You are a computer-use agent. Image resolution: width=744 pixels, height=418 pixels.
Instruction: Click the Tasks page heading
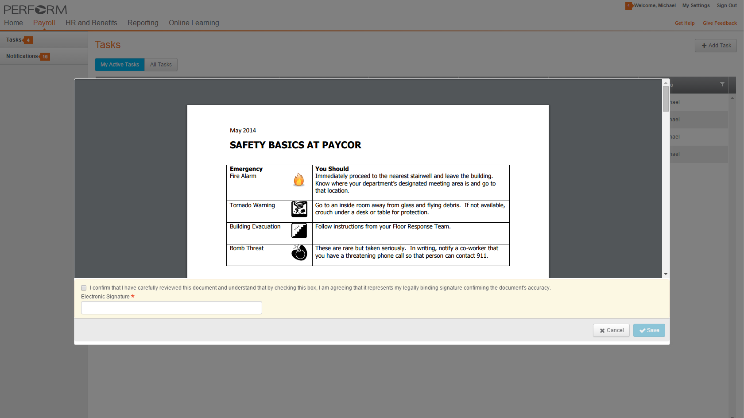pyautogui.click(x=108, y=45)
